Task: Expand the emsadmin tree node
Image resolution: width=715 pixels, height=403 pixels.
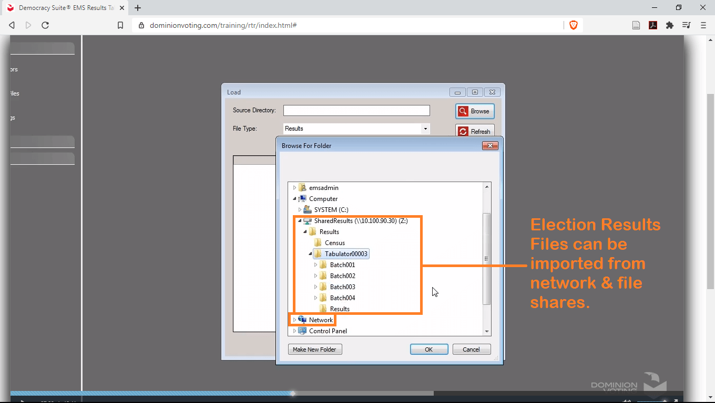Action: click(x=294, y=188)
